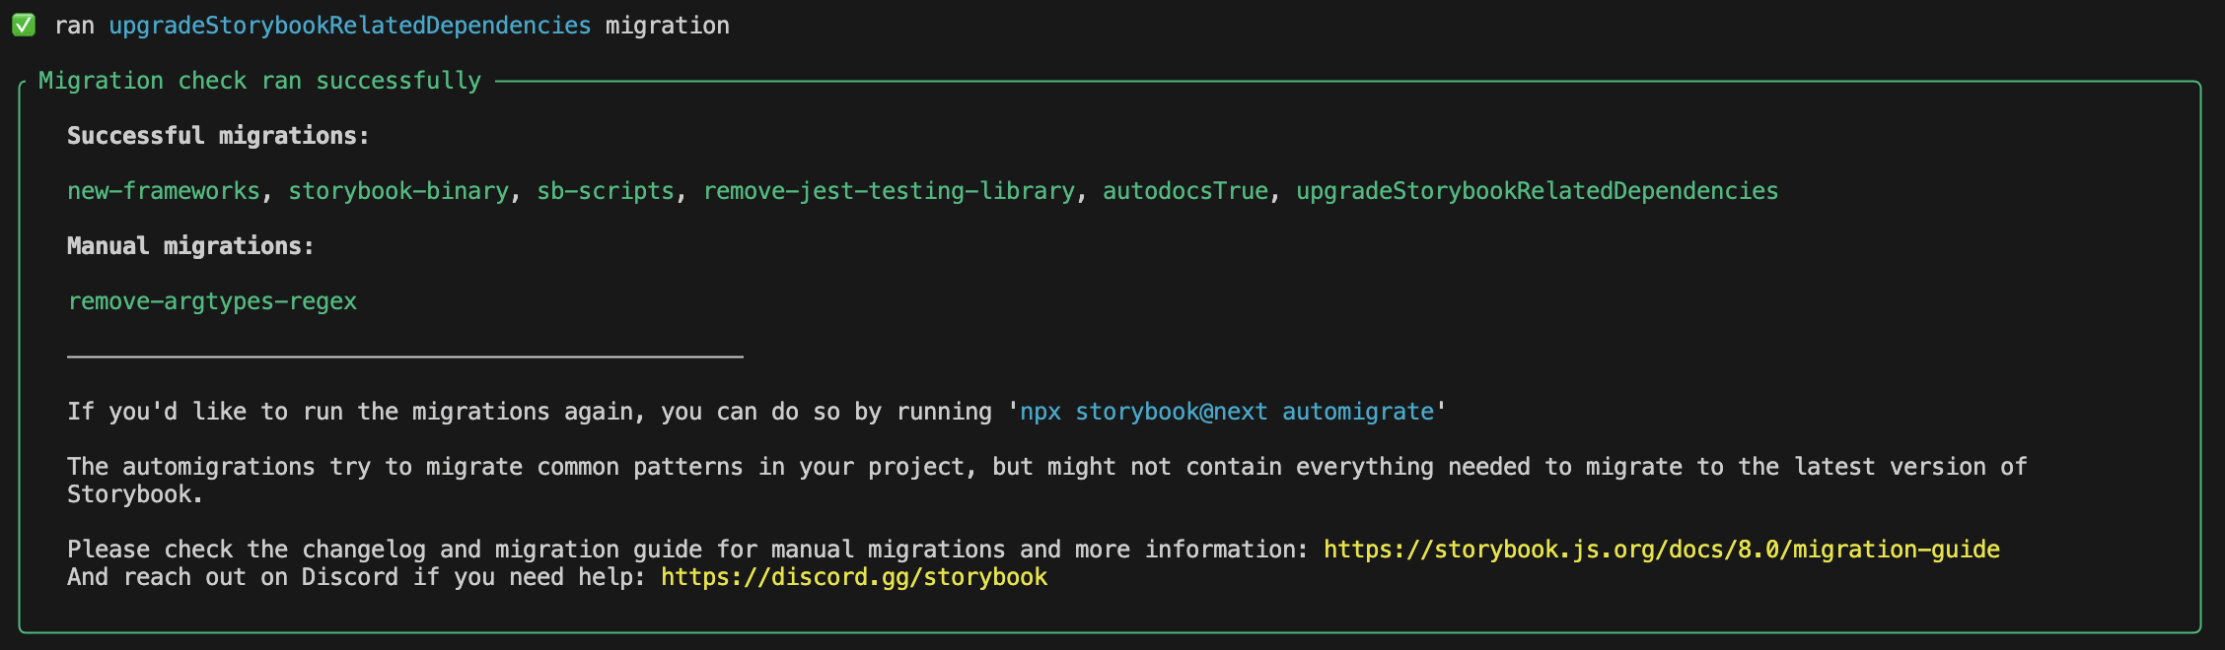
Task: Select 'new-frameworks' migration name
Action: click(164, 191)
